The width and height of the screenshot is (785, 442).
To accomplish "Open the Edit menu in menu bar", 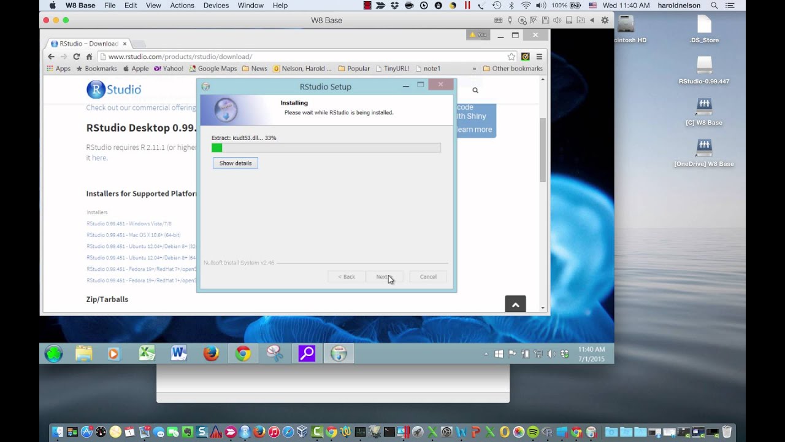I will (131, 6).
